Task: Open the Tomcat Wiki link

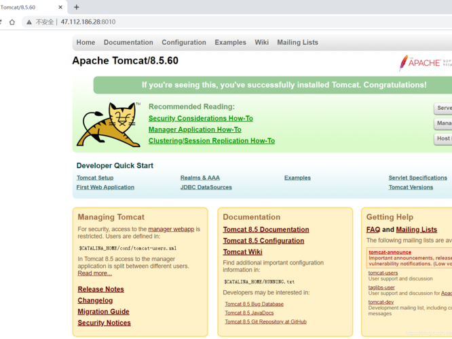Action: (242, 252)
